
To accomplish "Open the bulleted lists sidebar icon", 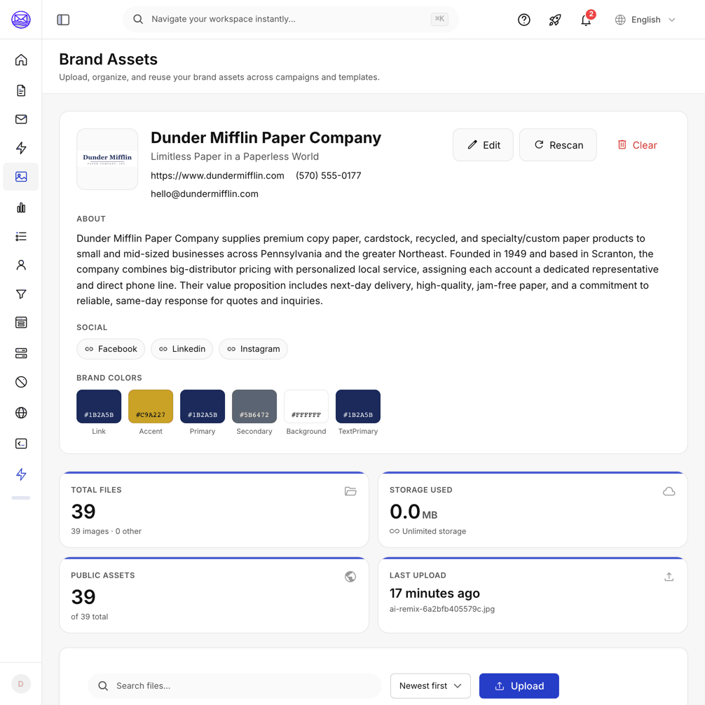I will coord(21,236).
